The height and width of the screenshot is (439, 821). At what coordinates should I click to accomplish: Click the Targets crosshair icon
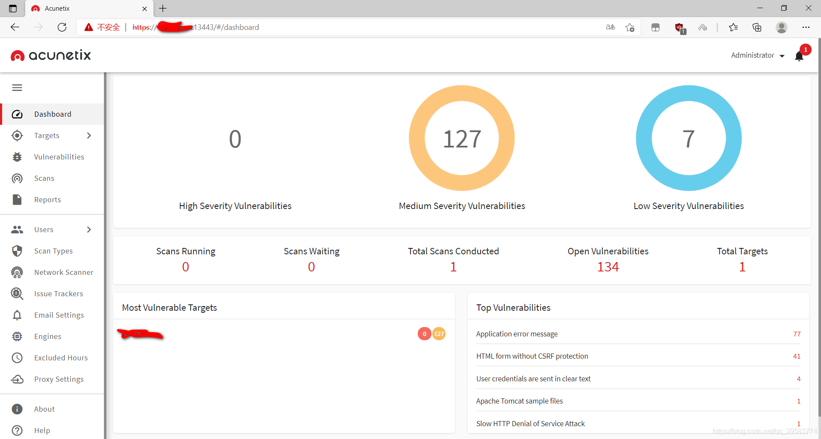pyautogui.click(x=17, y=136)
